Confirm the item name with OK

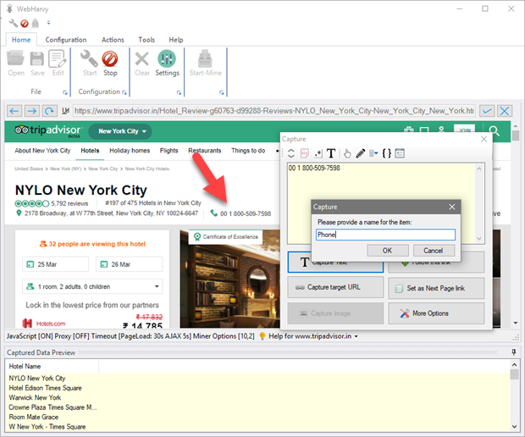point(387,251)
